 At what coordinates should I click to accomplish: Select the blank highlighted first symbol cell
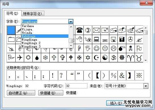coord(11,30)
